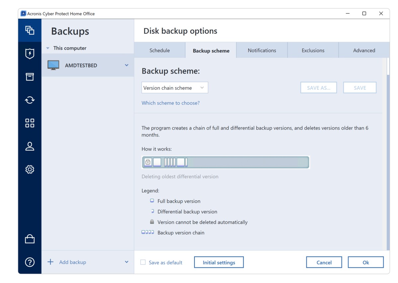Open the Notifications tab

point(262,50)
